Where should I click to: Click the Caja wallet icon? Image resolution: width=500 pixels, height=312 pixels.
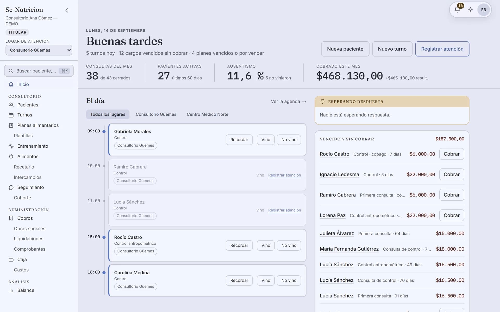(11, 259)
